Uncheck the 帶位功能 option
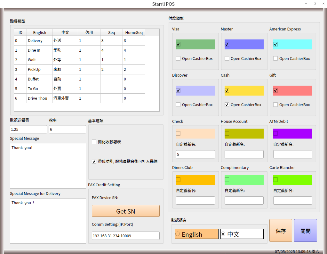This screenshot has width=327, height=254. coord(94,161)
